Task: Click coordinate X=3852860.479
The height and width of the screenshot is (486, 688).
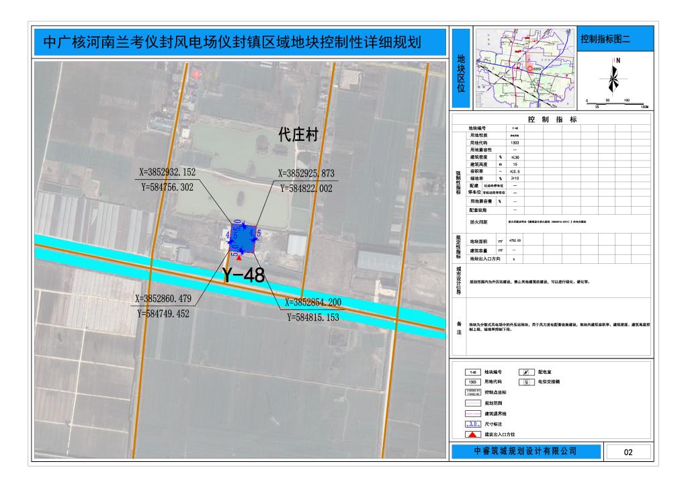Action: click(x=163, y=299)
